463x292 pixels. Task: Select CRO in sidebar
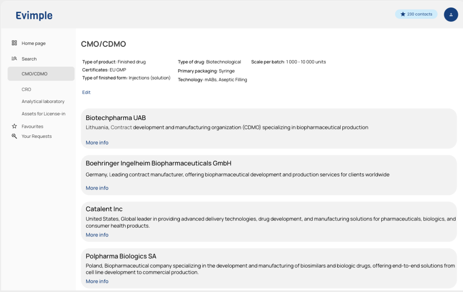coord(26,89)
